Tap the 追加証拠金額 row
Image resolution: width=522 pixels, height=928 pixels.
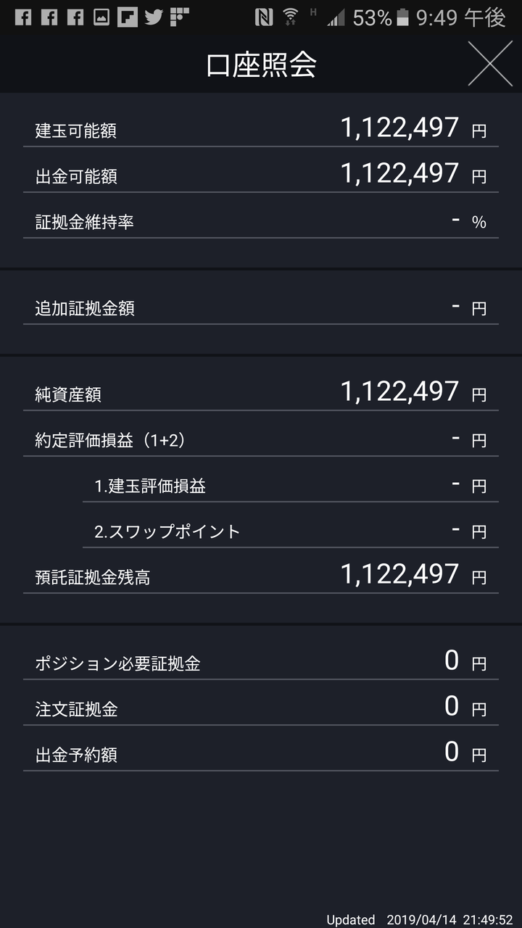pos(261,307)
